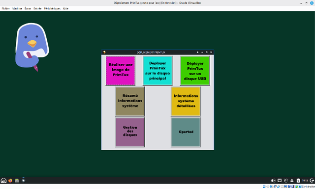Screen dimensions: 315x189
Task: Open the Fichier menu
Action: [5, 8]
